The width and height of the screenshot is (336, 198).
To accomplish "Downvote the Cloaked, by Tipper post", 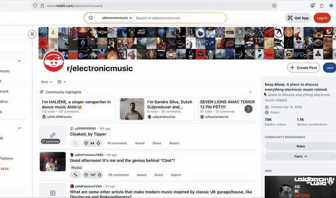I will point(98,143).
